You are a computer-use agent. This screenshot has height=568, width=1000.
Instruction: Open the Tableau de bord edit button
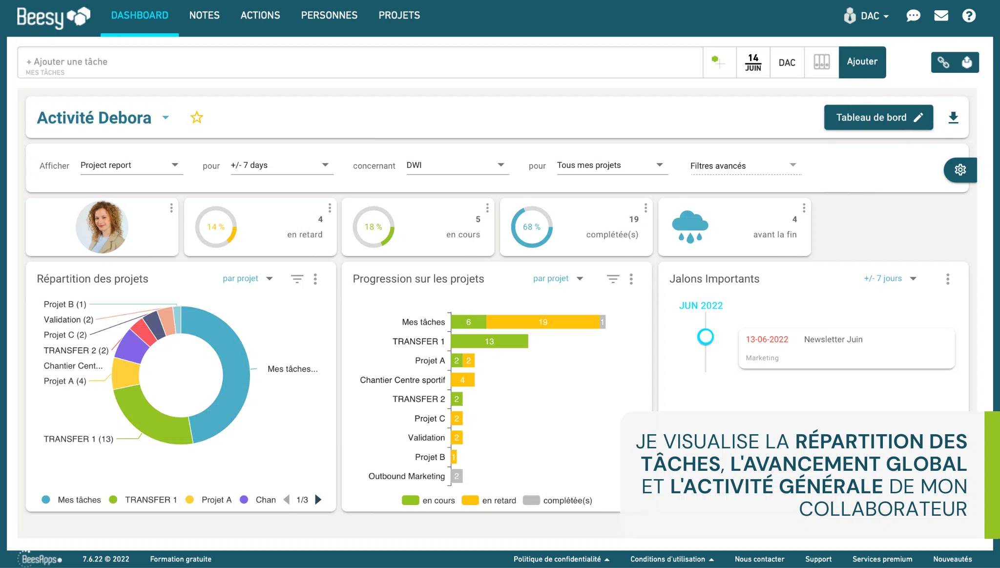pyautogui.click(x=878, y=117)
